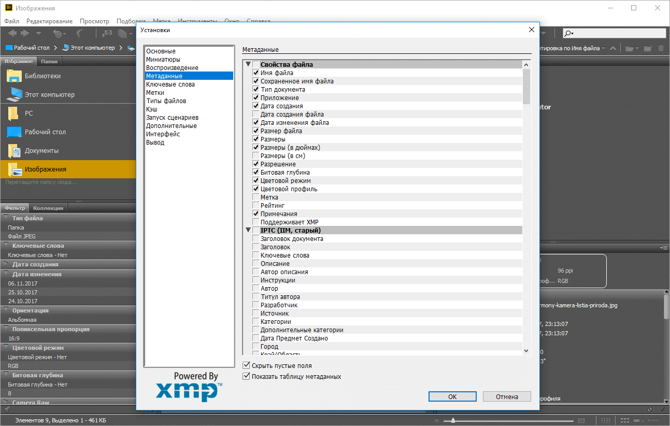Collapse IPTC (IIM, старый) group triangle

(248, 231)
